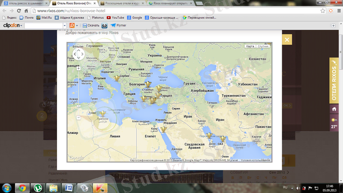343x193 pixels.
Task: Zoom out the map with the minus button
Action: (78, 118)
